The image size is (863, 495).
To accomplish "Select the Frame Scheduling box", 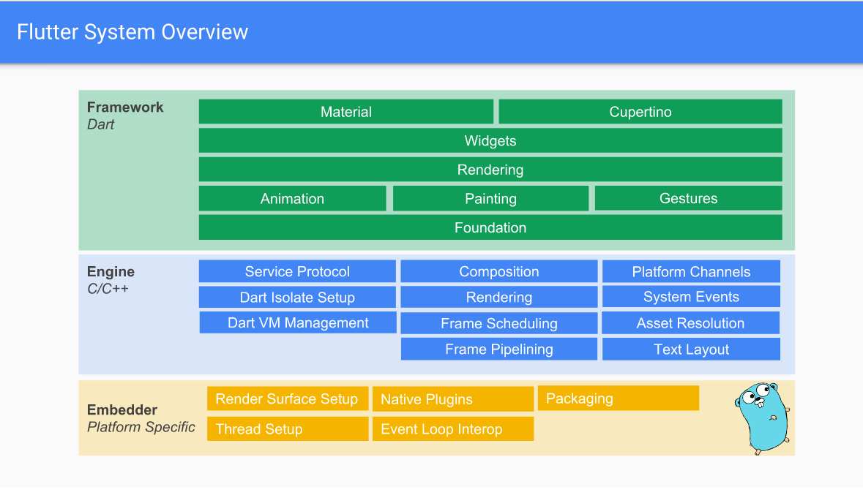I will click(x=499, y=323).
